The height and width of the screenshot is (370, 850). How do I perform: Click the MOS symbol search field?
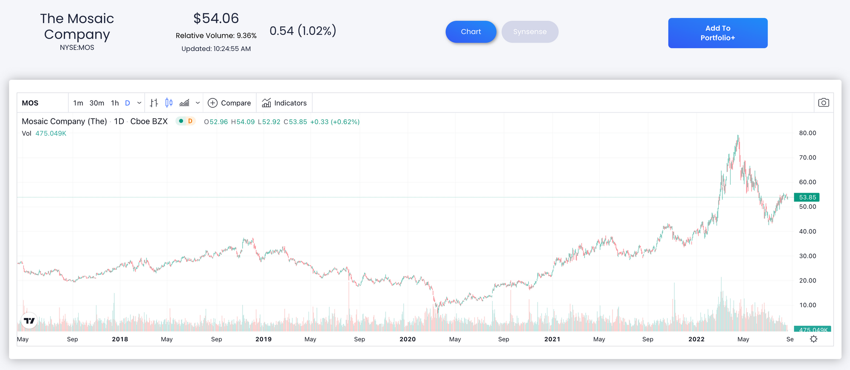[42, 103]
